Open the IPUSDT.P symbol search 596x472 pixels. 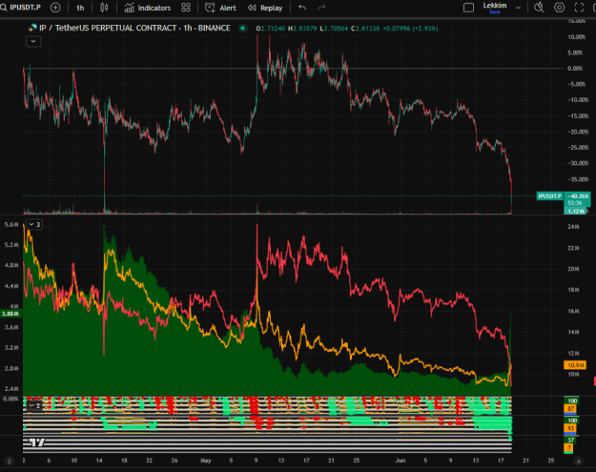pos(21,8)
